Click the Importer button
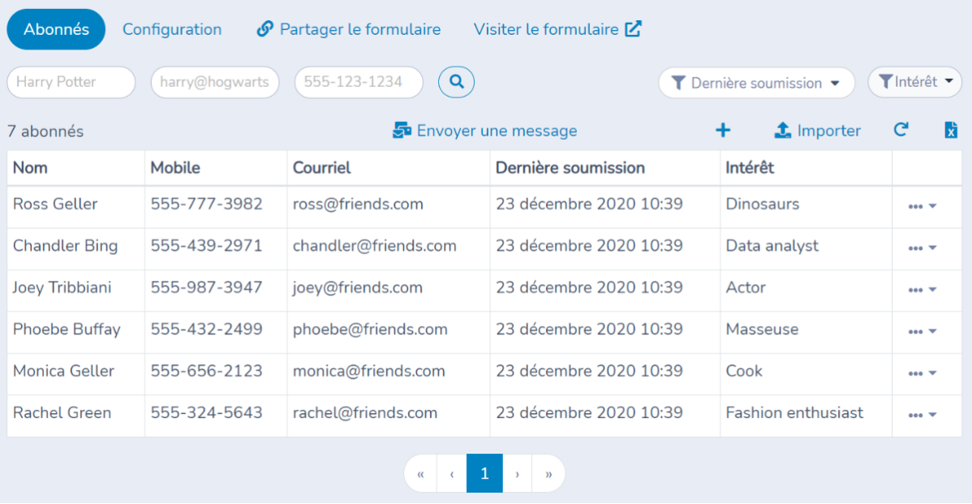 (x=818, y=131)
